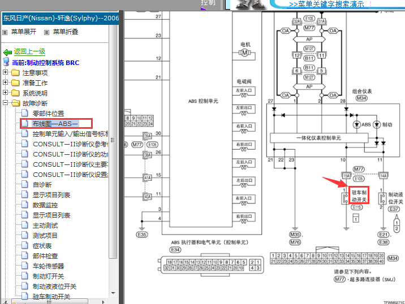Click 电机 motor label in diagram
Viewport: 405px width, 304px height.
245,45
